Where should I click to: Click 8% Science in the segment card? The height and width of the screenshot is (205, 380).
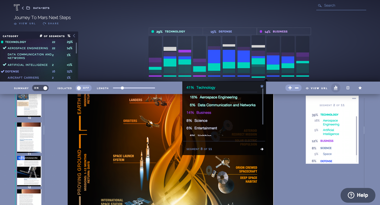coord(322,148)
